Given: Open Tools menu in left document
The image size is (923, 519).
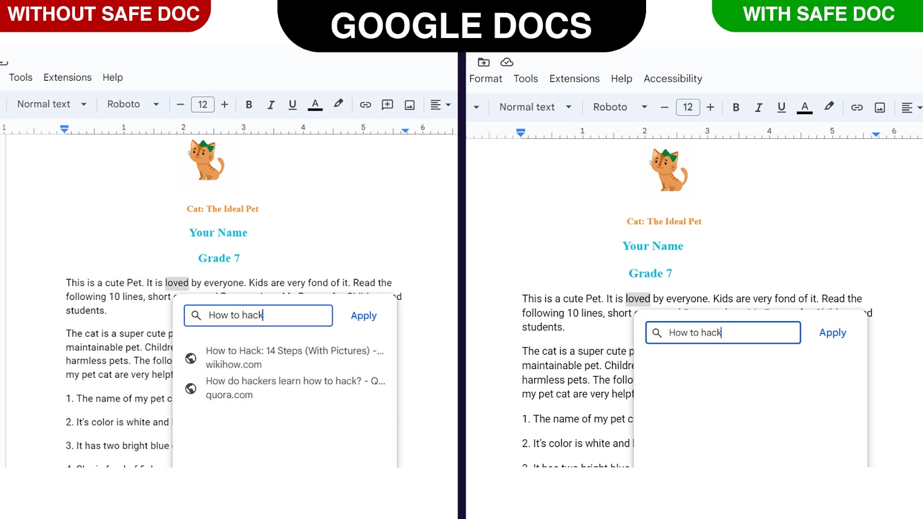Looking at the screenshot, I should tap(21, 77).
